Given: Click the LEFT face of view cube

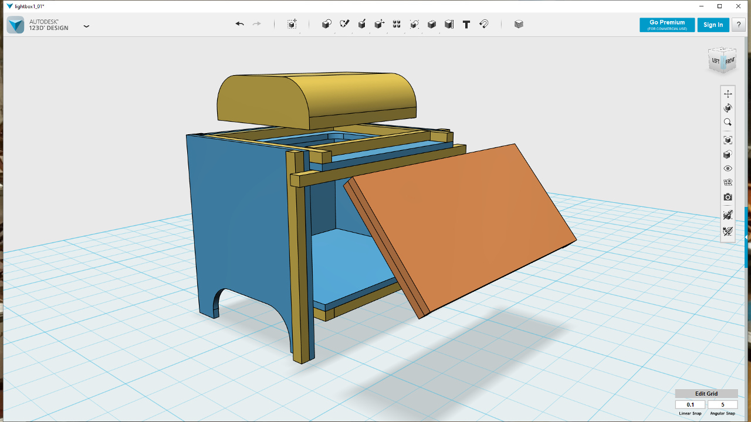Looking at the screenshot, I should click(x=716, y=61).
